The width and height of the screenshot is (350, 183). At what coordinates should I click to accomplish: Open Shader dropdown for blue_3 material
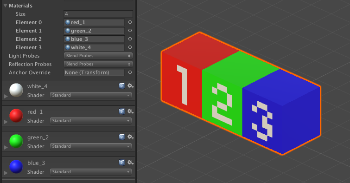(90, 172)
